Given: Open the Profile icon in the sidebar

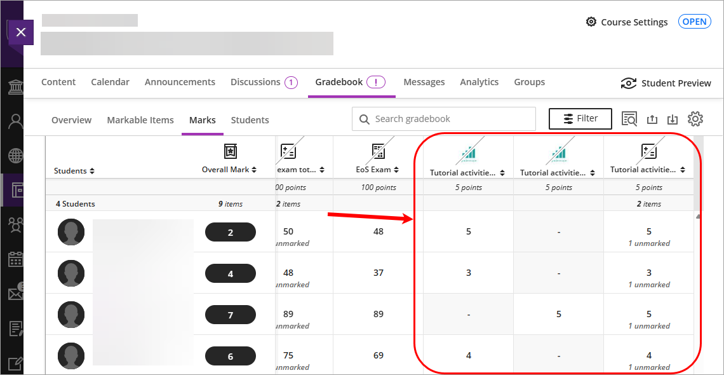Looking at the screenshot, I should tap(15, 121).
